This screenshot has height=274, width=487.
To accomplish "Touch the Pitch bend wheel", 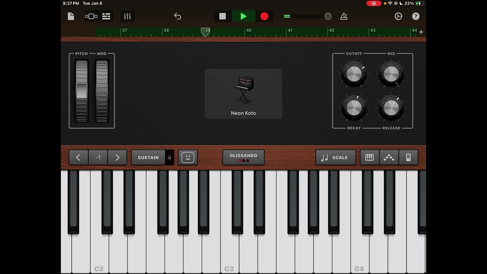I will point(81,91).
